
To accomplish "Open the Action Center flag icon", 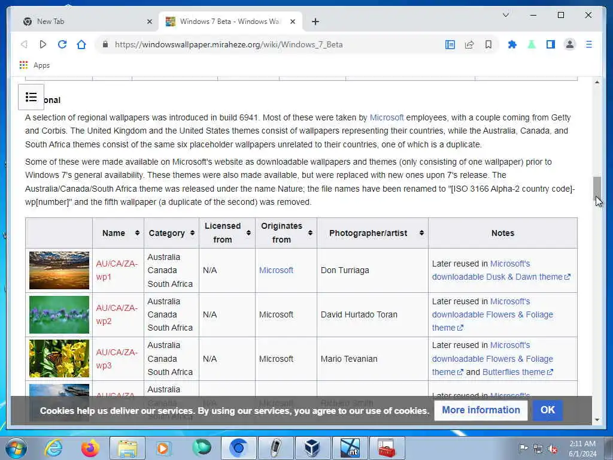I will 523,448.
